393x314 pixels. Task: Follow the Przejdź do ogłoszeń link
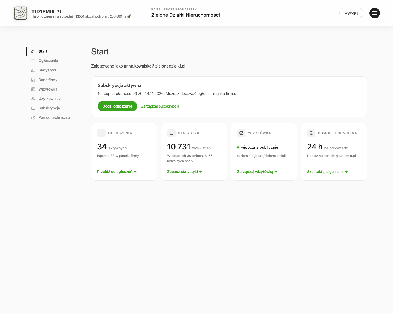pos(117,172)
